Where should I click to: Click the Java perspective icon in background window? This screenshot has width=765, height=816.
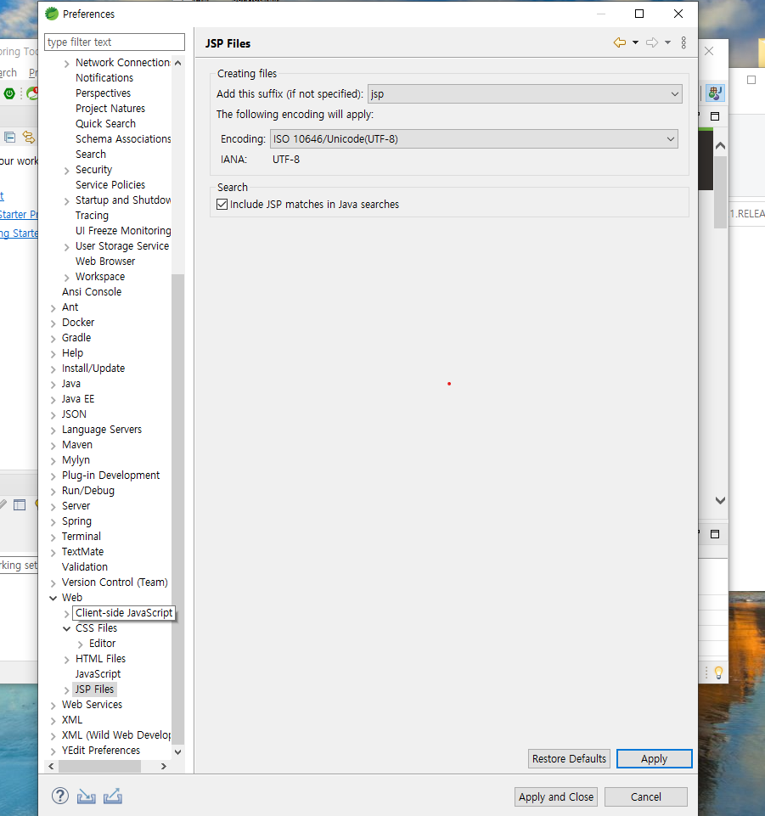coord(715,93)
